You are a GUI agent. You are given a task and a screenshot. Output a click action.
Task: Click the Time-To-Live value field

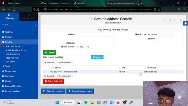(x=167, y=34)
